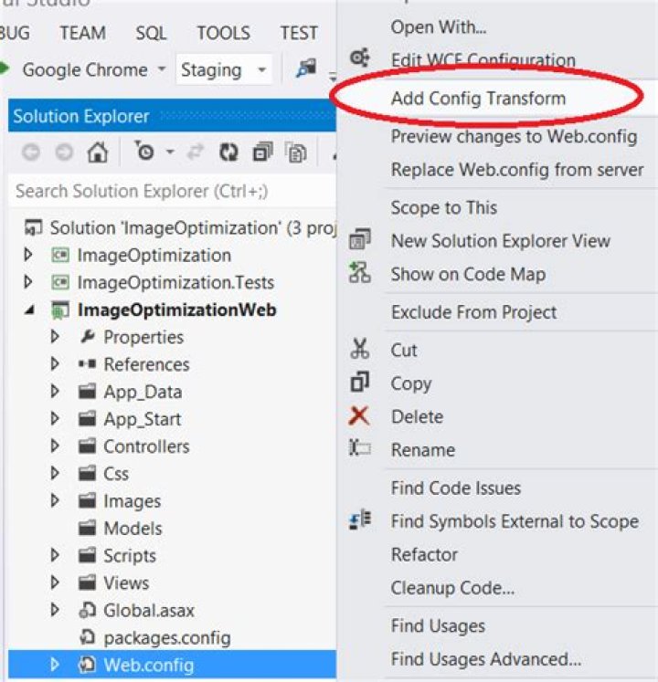The width and height of the screenshot is (658, 682).
Task: Open the TEAM menu
Action: point(83,33)
